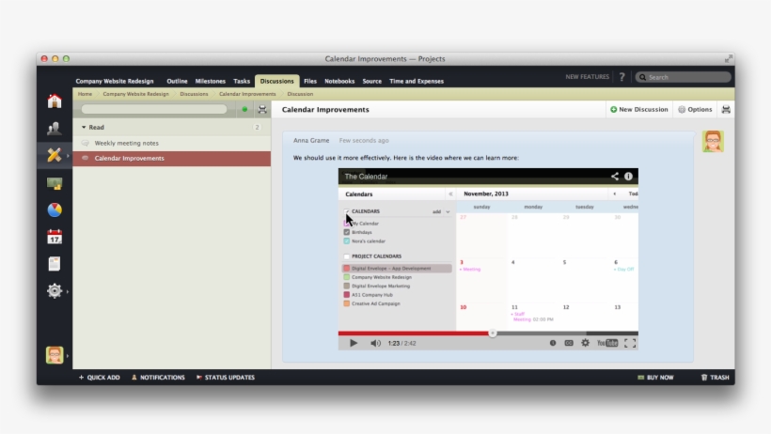This screenshot has width=771, height=434.
Task: Open the user avatar at sidebar bottom
Action: [55, 355]
